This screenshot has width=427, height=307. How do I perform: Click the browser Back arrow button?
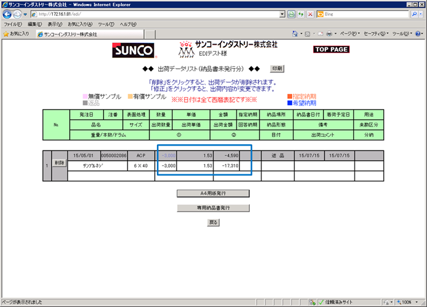point(7,14)
